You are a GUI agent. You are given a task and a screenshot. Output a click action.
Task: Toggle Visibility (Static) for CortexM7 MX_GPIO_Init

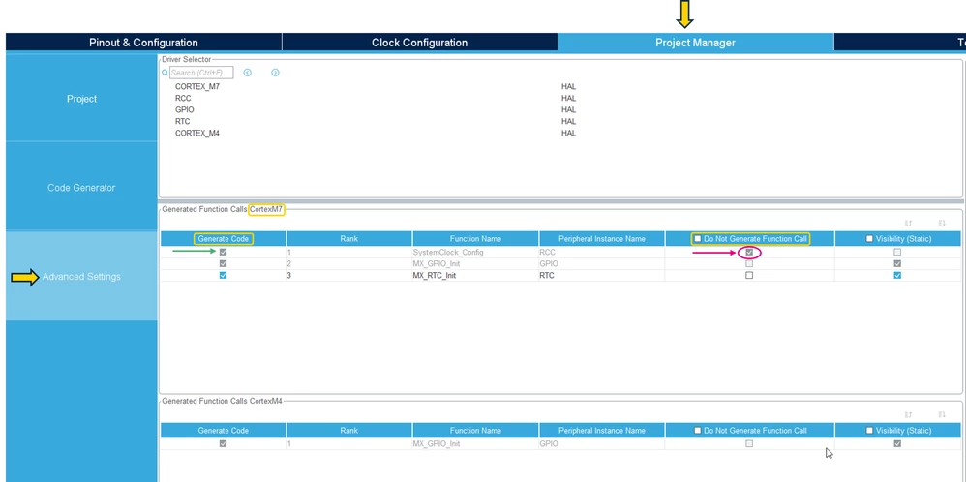coord(897,264)
